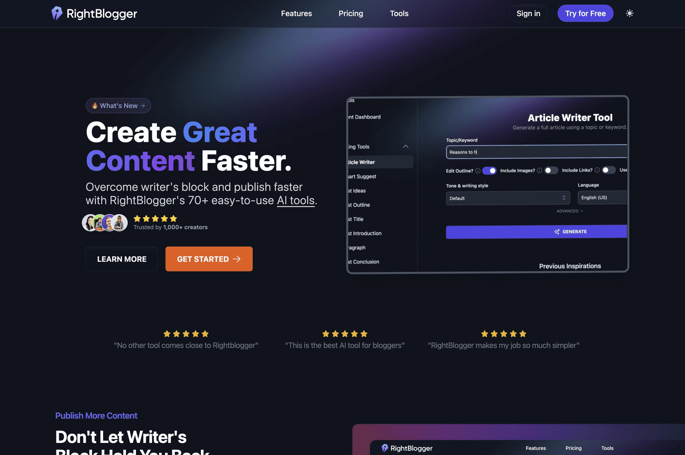Click the "Publish More Content" heading
This screenshot has height=455, width=685.
(96, 416)
